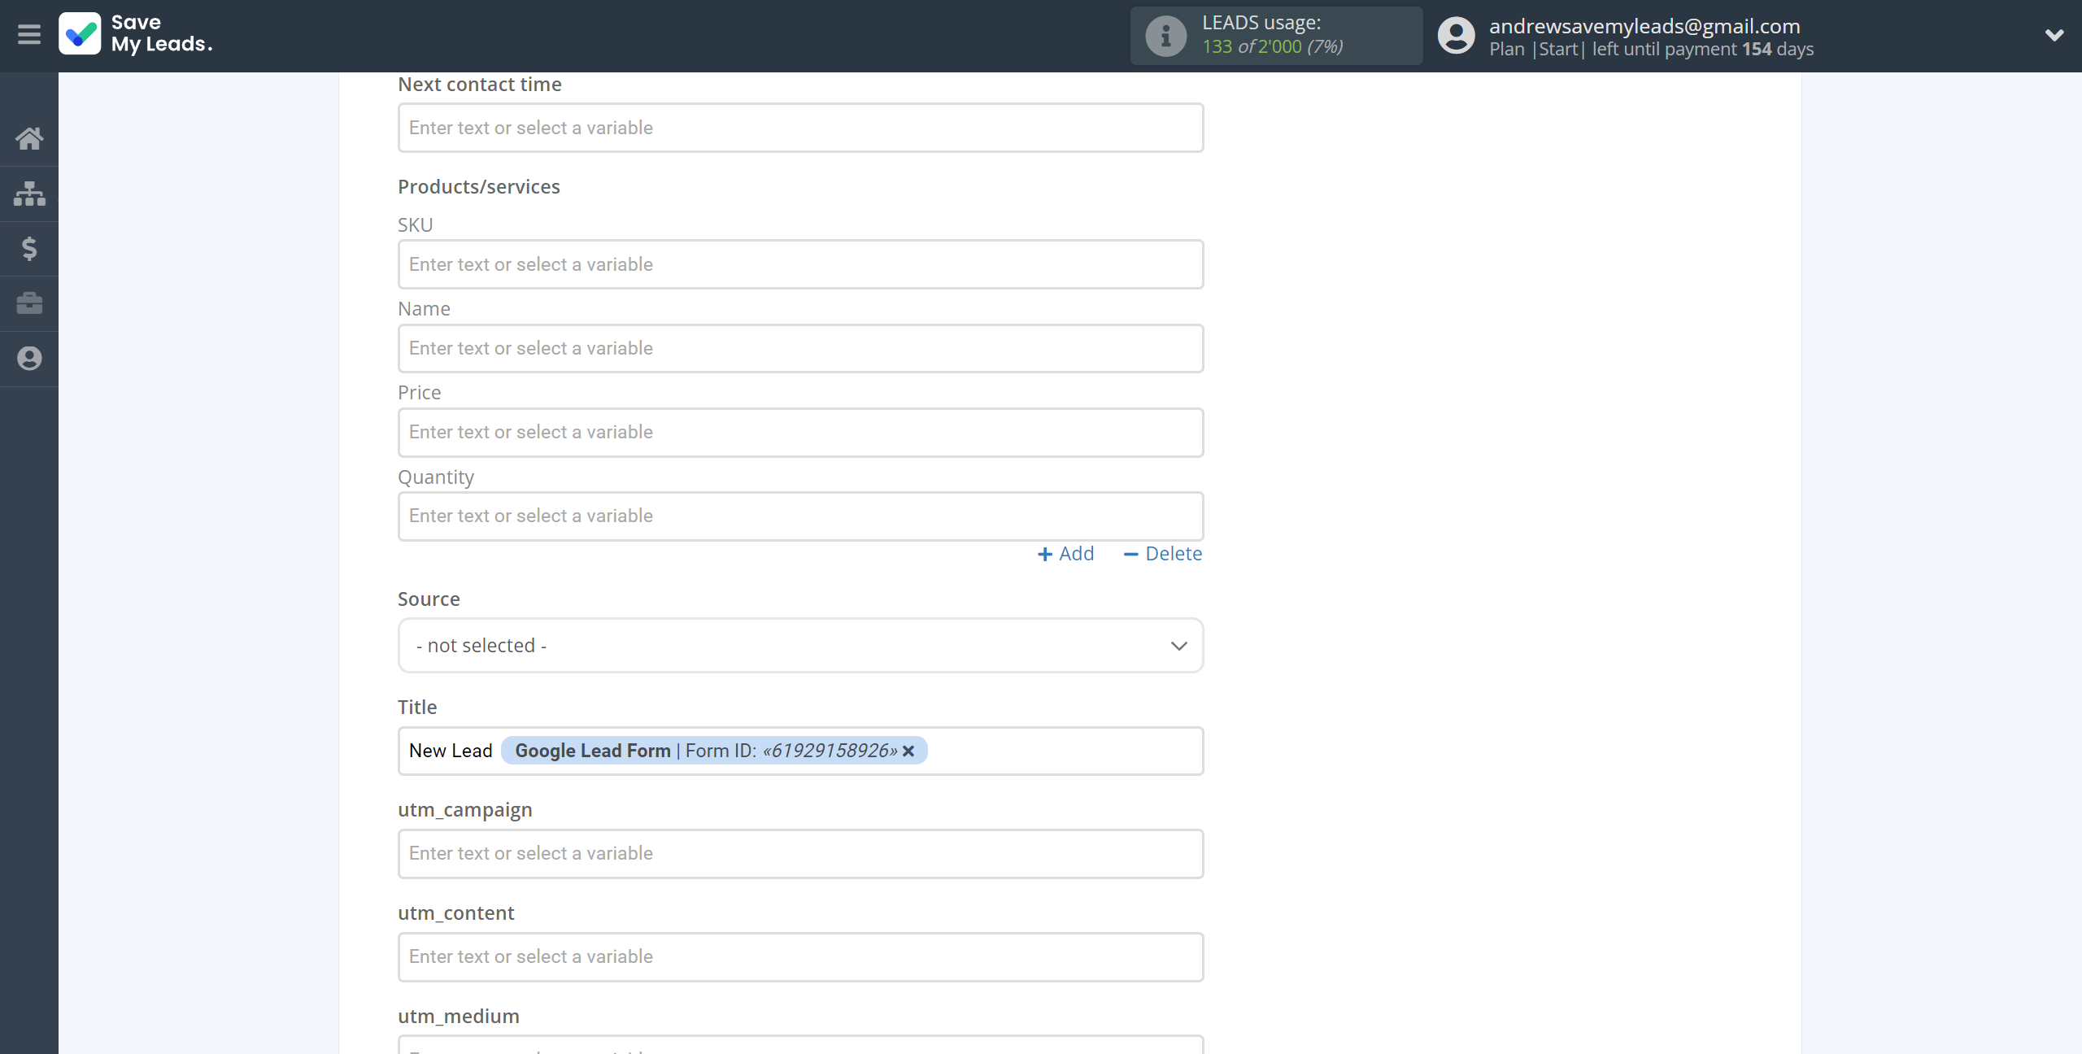The width and height of the screenshot is (2082, 1054).
Task: Open billing dollar icon in sidebar
Action: point(29,248)
